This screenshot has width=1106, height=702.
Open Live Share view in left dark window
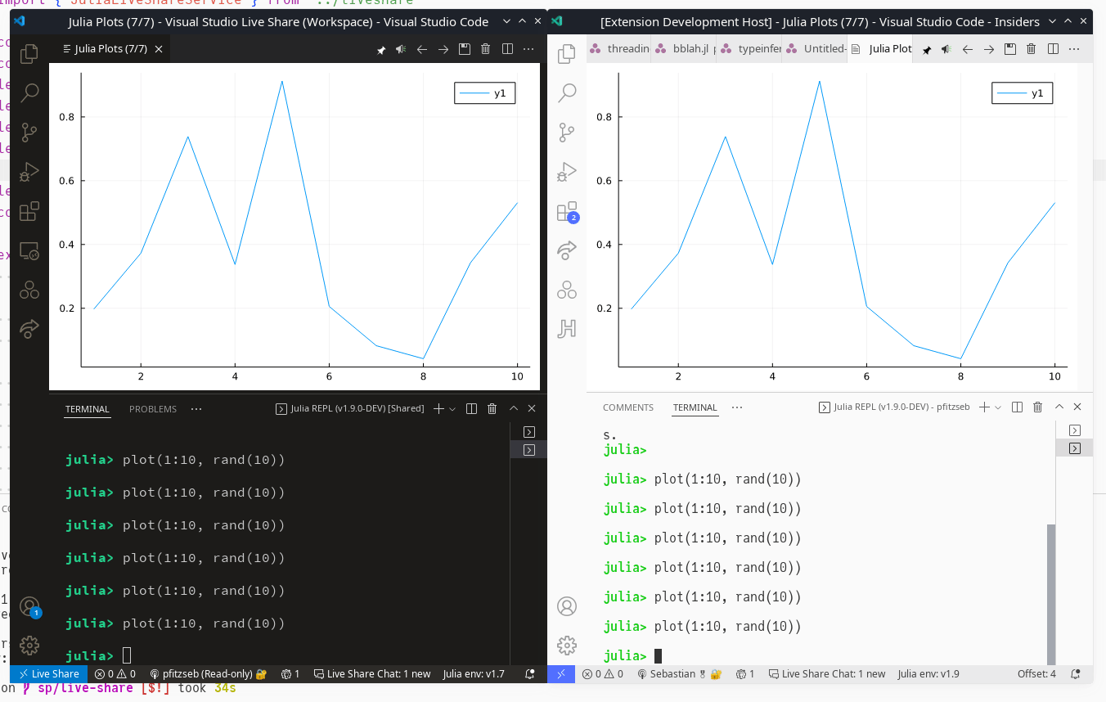coord(29,329)
